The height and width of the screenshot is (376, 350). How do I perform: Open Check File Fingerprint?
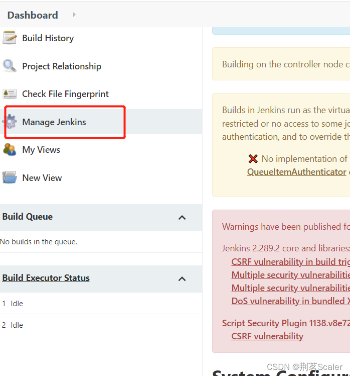click(x=65, y=94)
